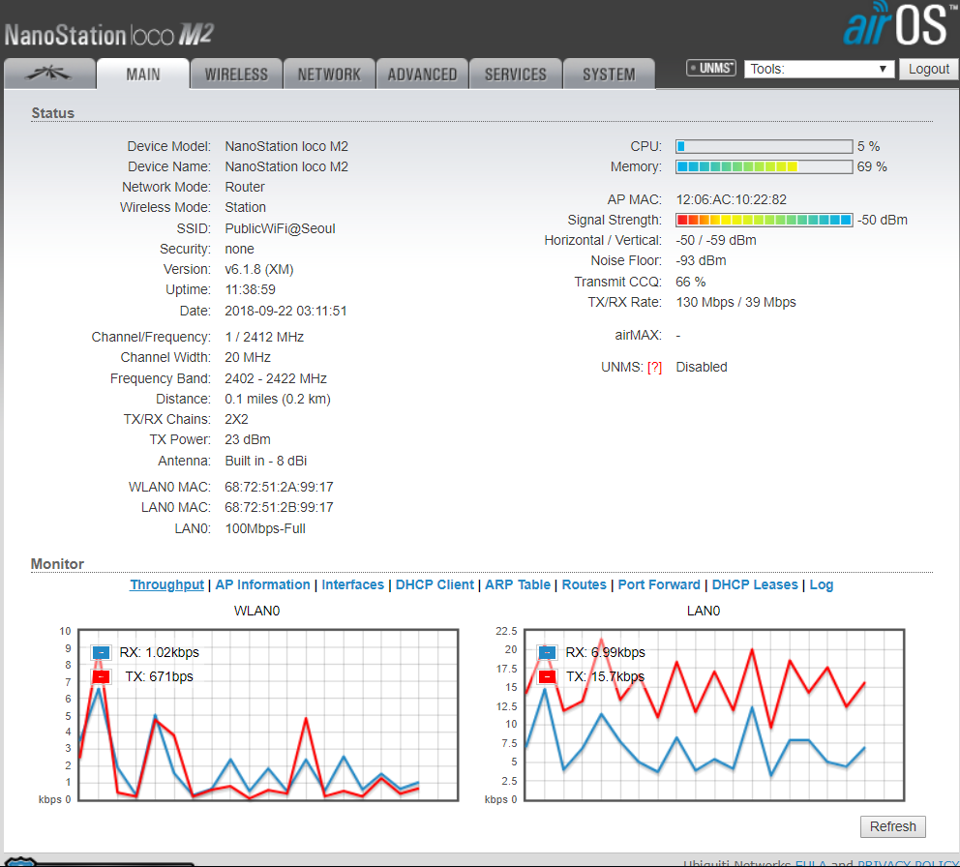Click the TX Power value 23 dBm

coord(248,439)
